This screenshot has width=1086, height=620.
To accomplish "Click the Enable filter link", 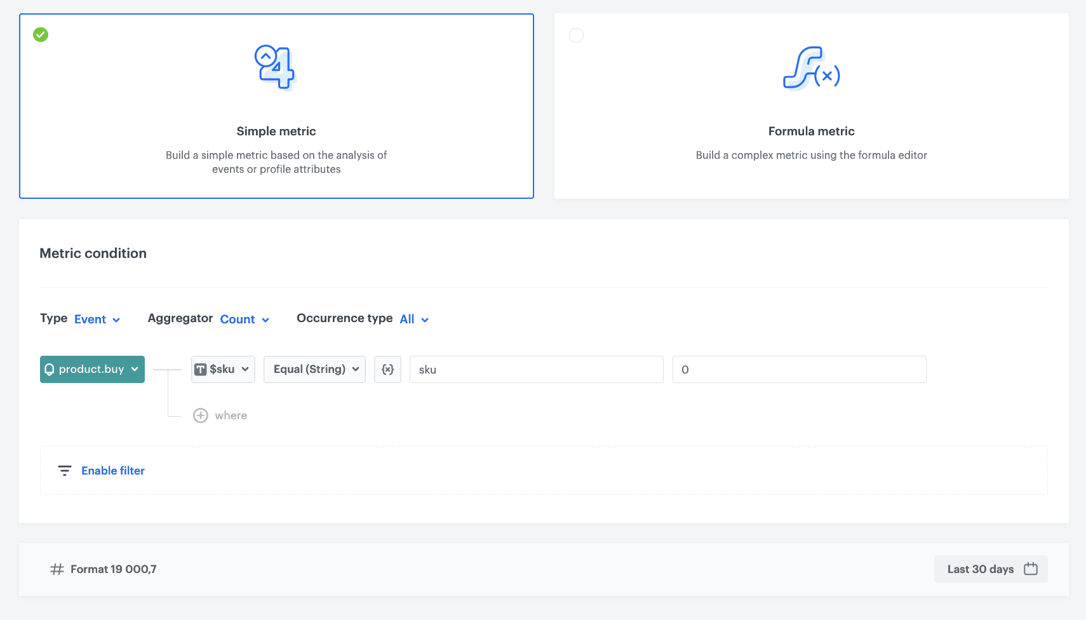I will coord(112,470).
